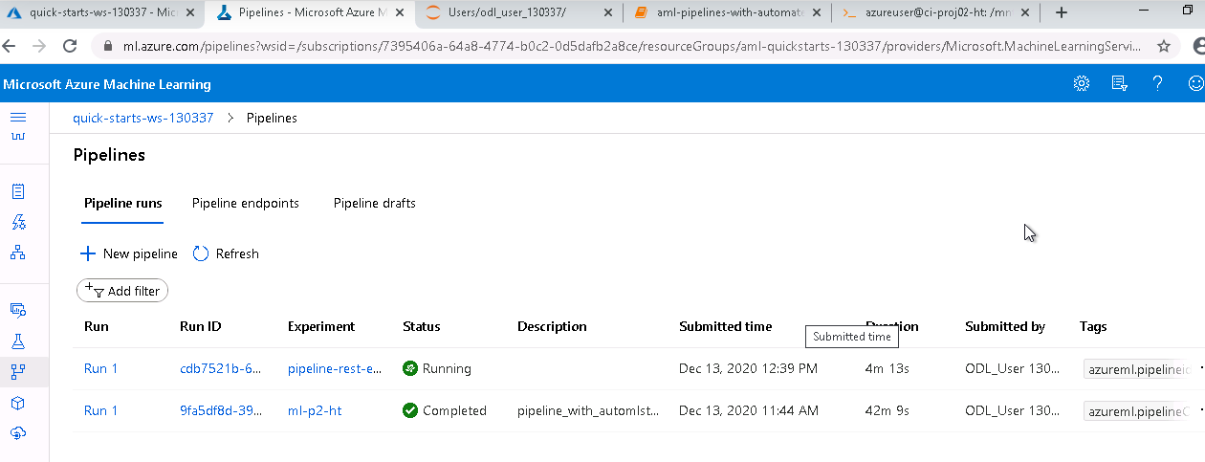Click the Completed status cell
This screenshot has width=1205, height=462.
[445, 410]
